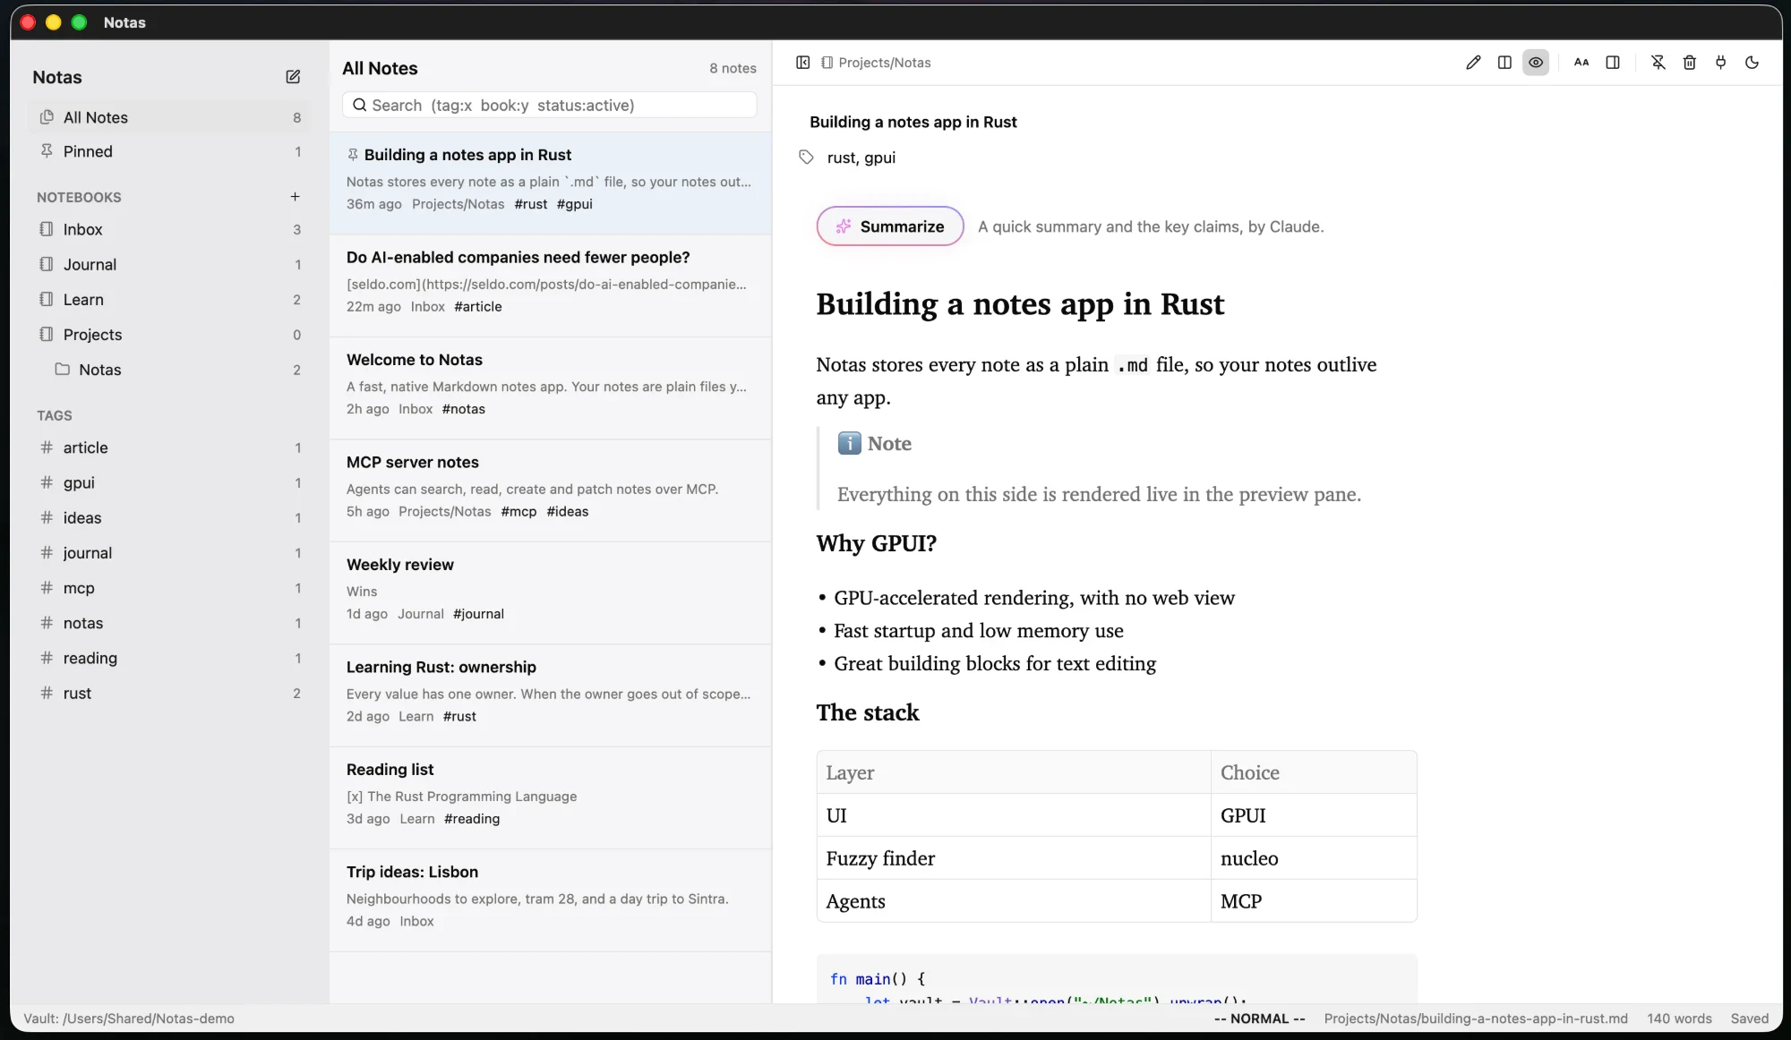The height and width of the screenshot is (1040, 1791).
Task: Open the 'Do AI-enabled companies need fewer people?' note
Action: pyautogui.click(x=550, y=286)
